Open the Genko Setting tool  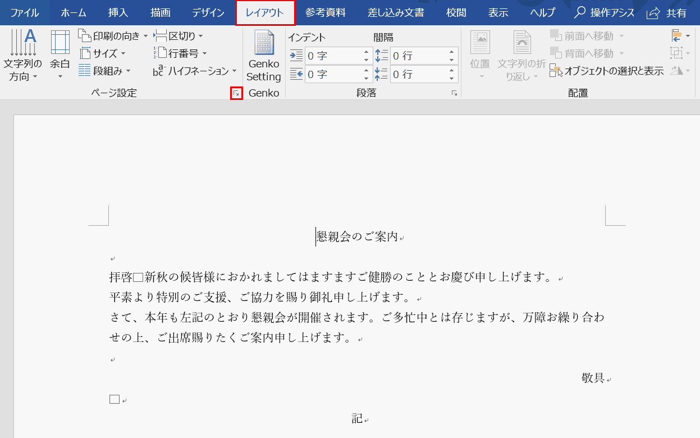pos(263,55)
